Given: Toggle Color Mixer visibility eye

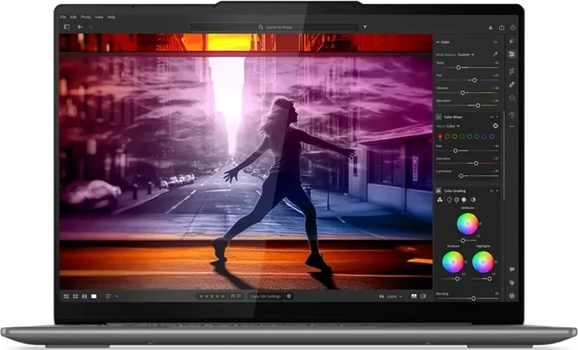Looking at the screenshot, I should (x=490, y=117).
